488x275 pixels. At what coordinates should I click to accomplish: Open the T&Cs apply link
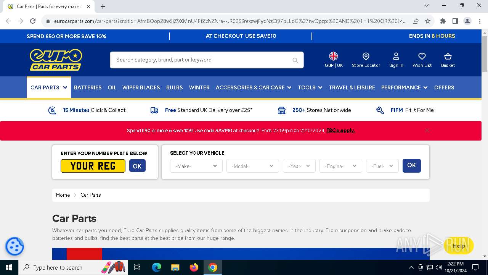pos(340,131)
